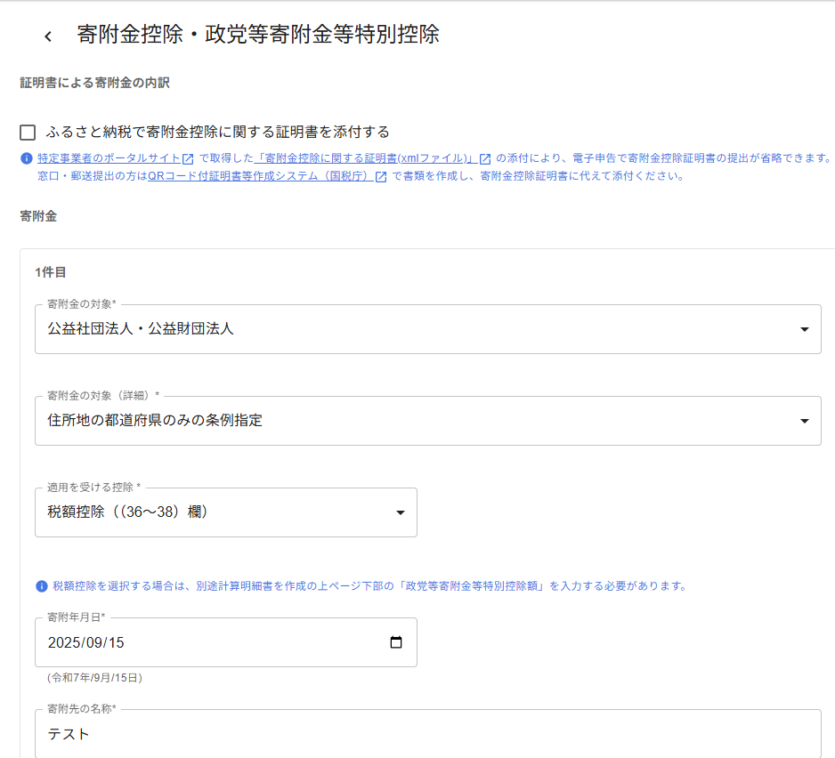The image size is (835, 758).
Task: Open the 特定事業者のポータルサイト link
Action: point(109,158)
